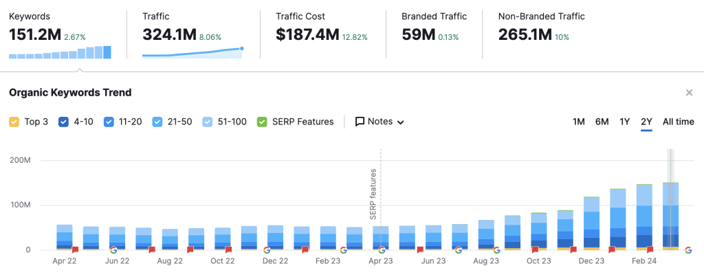
Task: Click the Traffic metric title
Action: click(x=156, y=16)
